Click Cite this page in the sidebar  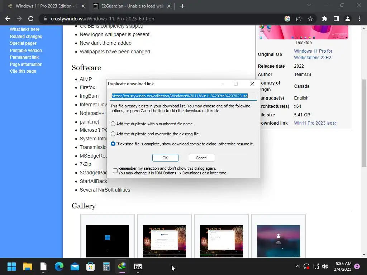[x=23, y=71]
